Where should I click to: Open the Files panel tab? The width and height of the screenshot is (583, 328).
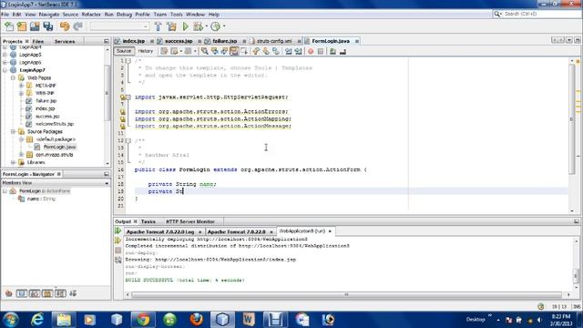[x=38, y=41]
